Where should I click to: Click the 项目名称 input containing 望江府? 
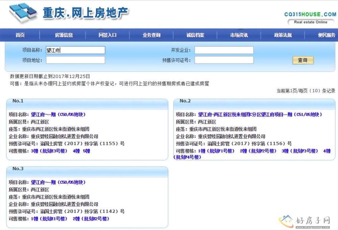[x=75, y=50]
